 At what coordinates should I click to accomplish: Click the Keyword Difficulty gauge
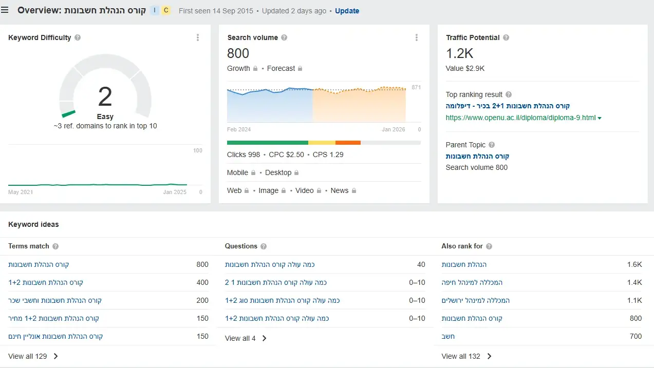105,87
